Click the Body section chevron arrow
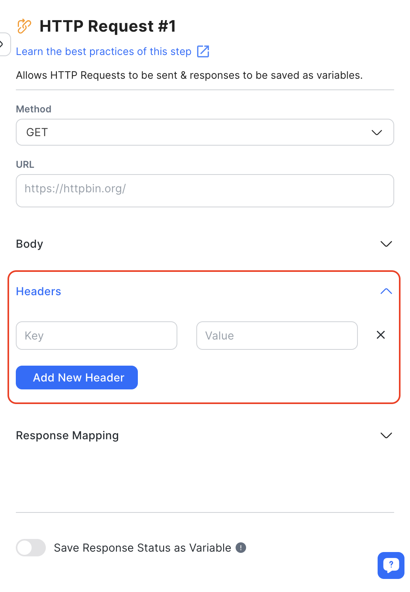The image size is (410, 592). tap(386, 244)
